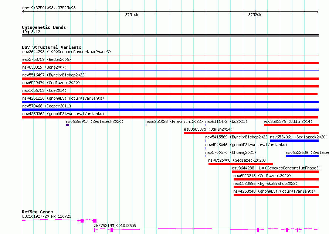Click the nsv5516497 (ByrskaBishop2022) label
This screenshot has height=234, width=329.
[54, 75]
